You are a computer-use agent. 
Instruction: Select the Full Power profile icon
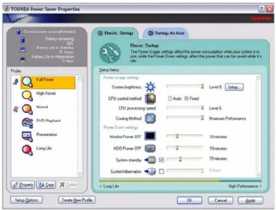(x=27, y=82)
